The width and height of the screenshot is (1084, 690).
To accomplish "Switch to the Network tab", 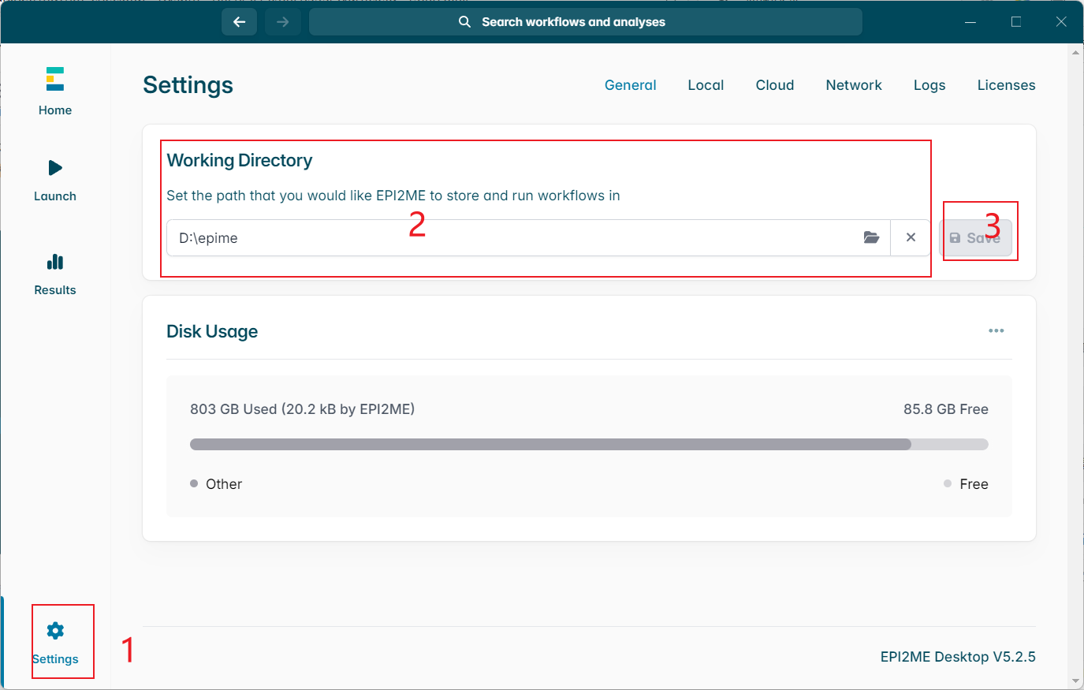I will click(854, 85).
